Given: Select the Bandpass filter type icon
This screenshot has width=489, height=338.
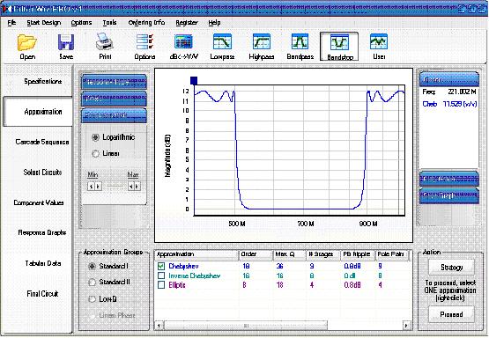Looking at the screenshot, I should click(300, 47).
